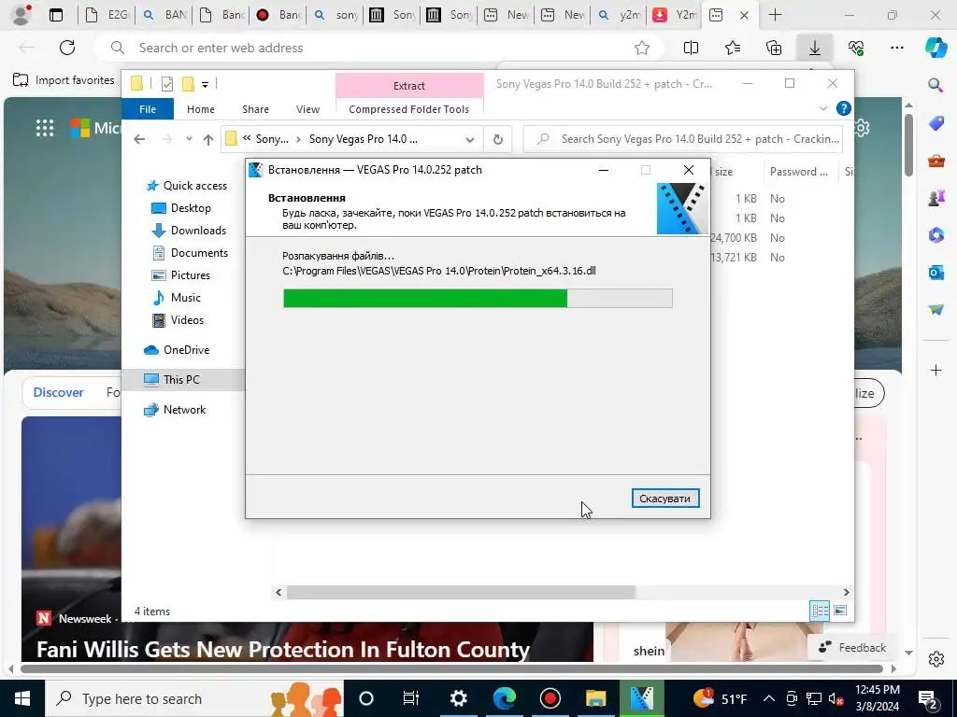Open the Quick Access Toolbar customize dropdown
Screen dimensions: 957x717
(x=205, y=85)
